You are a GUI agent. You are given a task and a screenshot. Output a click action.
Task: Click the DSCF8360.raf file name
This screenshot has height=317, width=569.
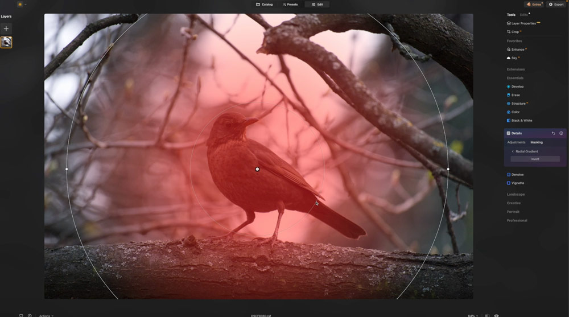click(261, 315)
